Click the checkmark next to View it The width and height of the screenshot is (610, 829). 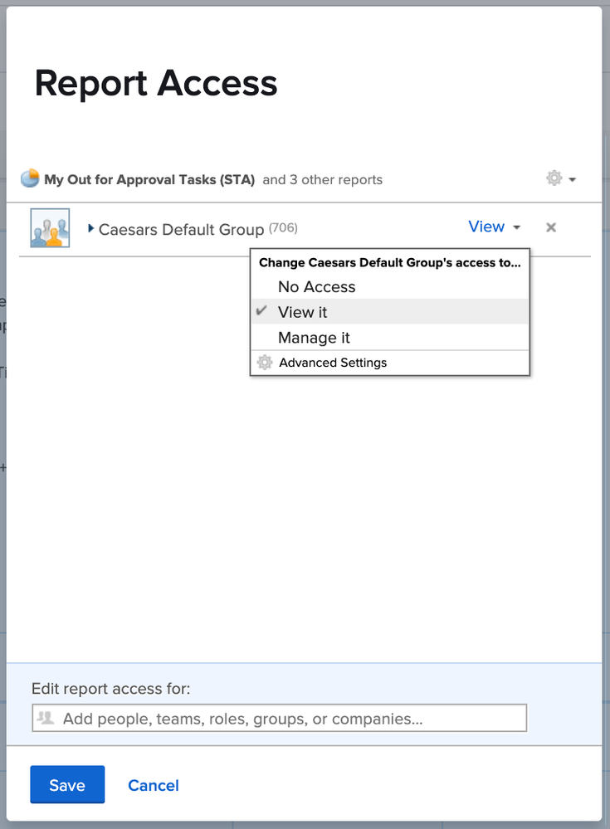tap(262, 311)
